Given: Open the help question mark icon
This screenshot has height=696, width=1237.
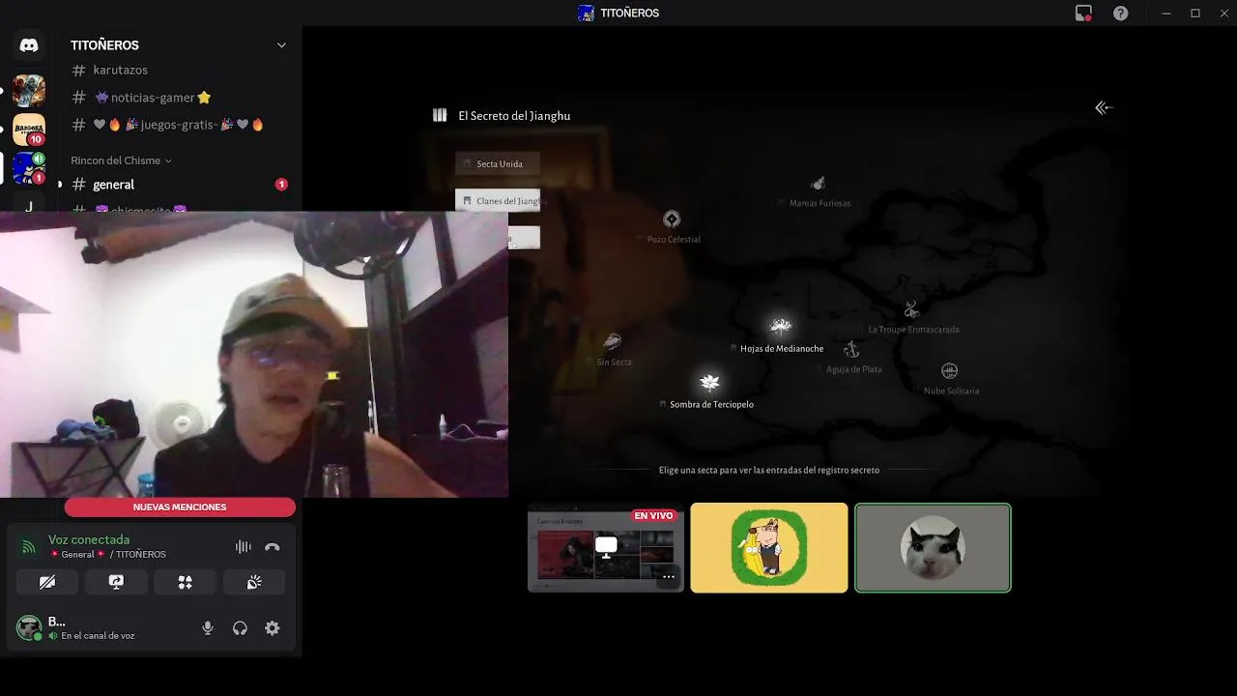Looking at the screenshot, I should click(x=1120, y=13).
